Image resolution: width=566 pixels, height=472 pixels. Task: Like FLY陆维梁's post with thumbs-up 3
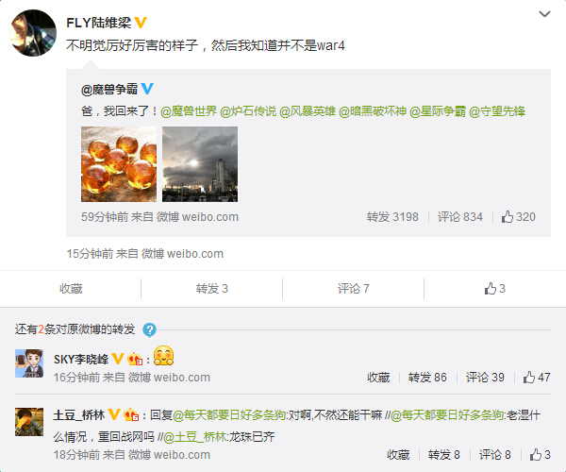pyautogui.click(x=494, y=289)
